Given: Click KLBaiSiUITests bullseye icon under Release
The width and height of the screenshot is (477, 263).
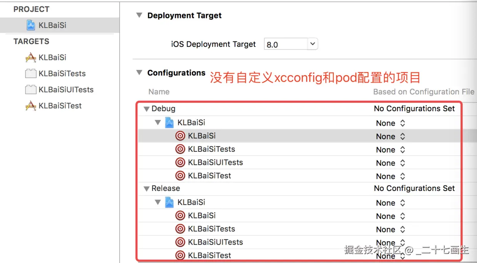Looking at the screenshot, I should (x=180, y=242).
